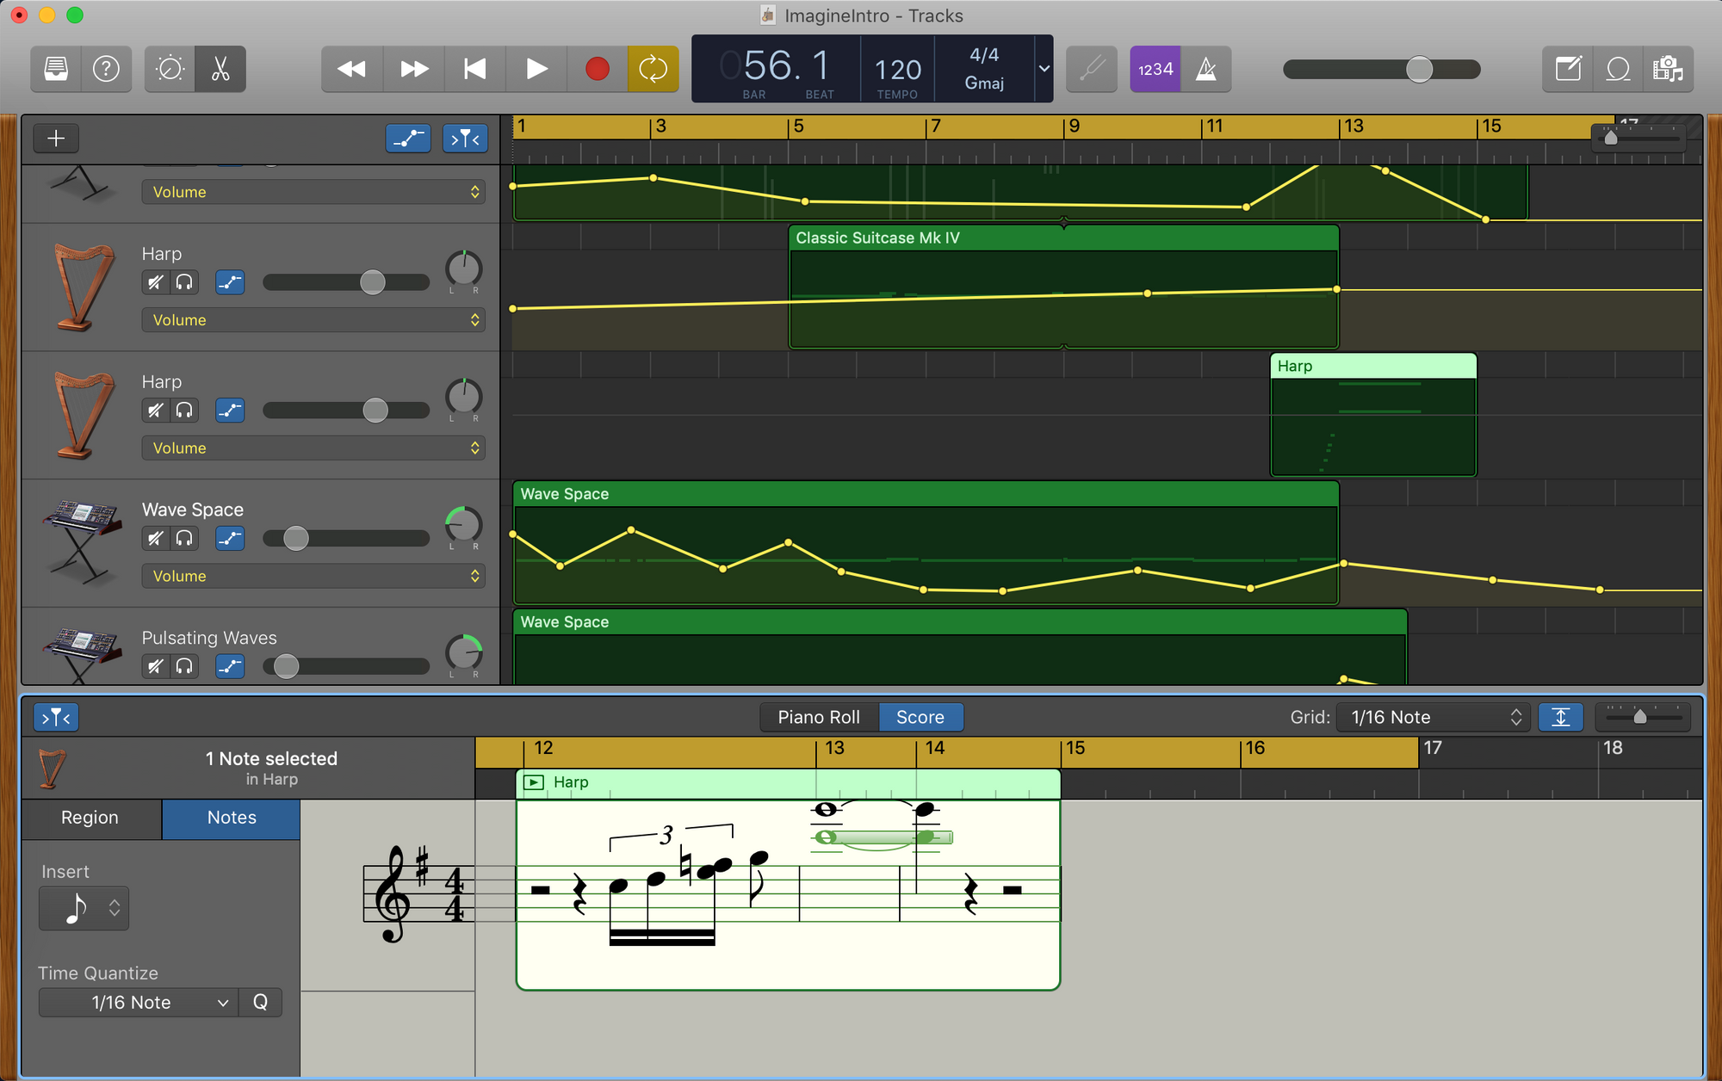The image size is (1722, 1081).
Task: Solo the first Harp track headphones
Action: point(184,282)
